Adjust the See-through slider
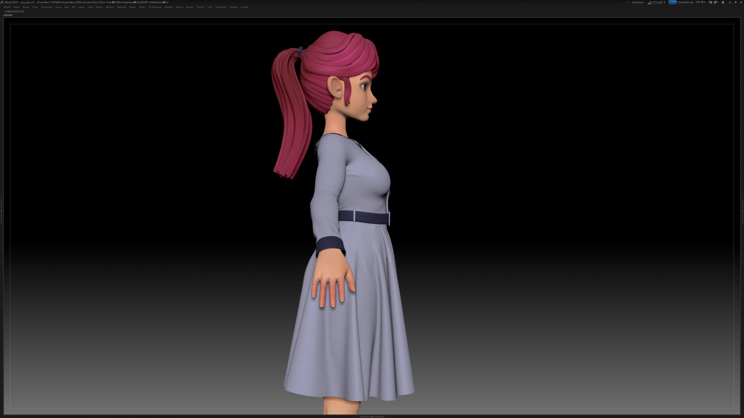The height and width of the screenshot is (418, 744). point(657,2)
